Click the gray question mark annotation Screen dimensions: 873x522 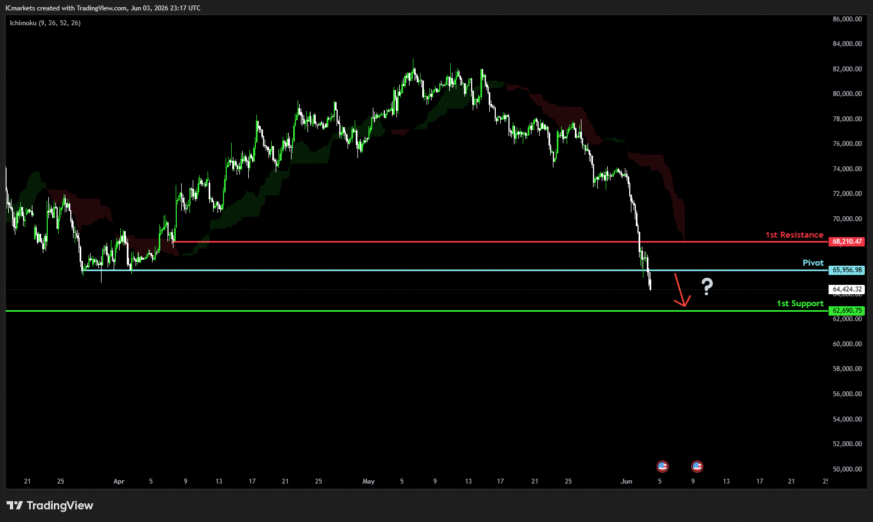(x=707, y=287)
